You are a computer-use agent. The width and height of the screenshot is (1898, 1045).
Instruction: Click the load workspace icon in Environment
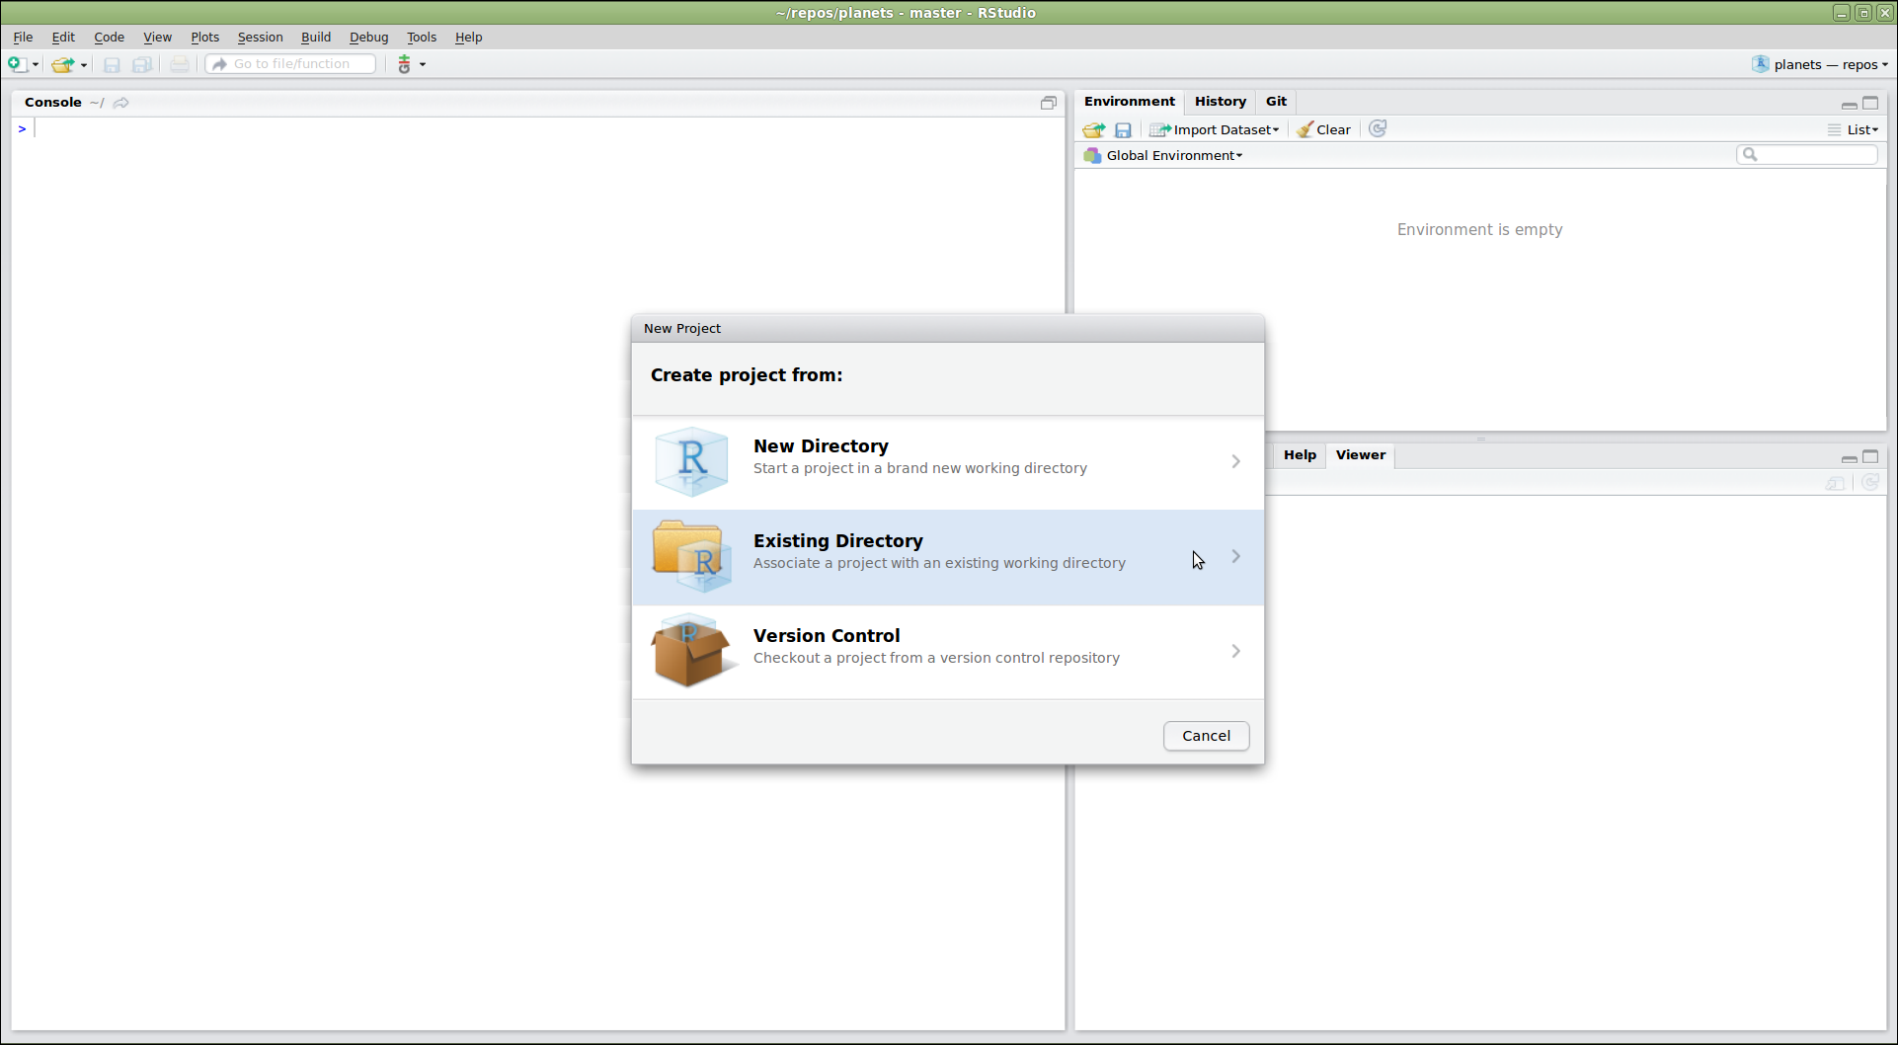click(x=1093, y=129)
